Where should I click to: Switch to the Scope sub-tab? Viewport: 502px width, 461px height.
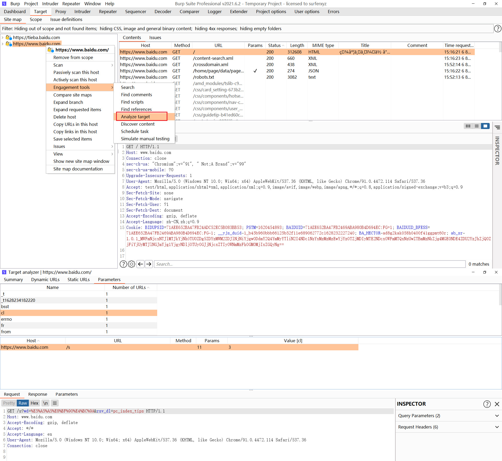(x=36, y=19)
